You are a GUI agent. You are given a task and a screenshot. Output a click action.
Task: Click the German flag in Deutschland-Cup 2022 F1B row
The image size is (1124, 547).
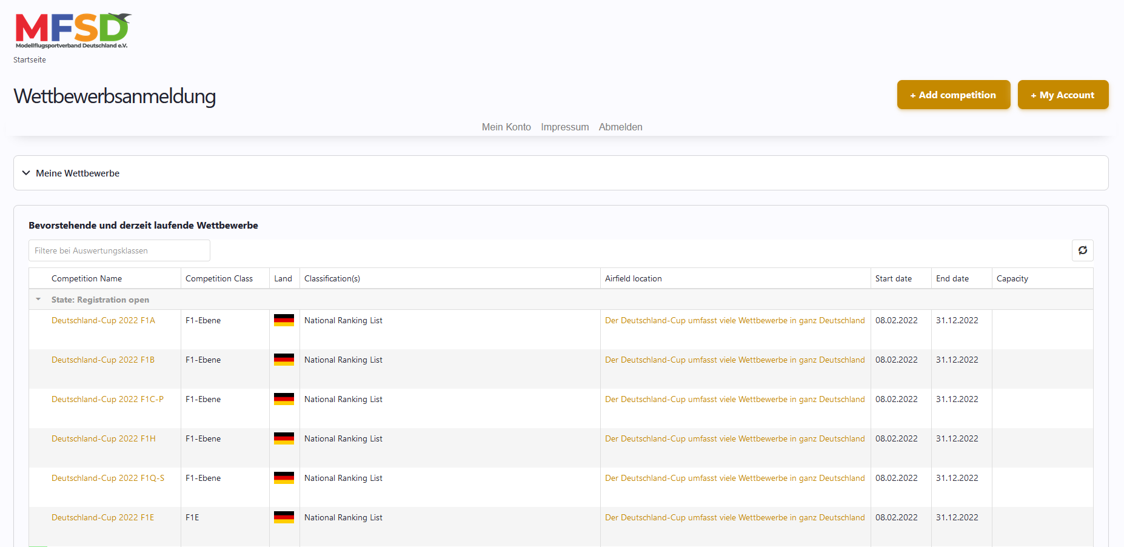284,360
